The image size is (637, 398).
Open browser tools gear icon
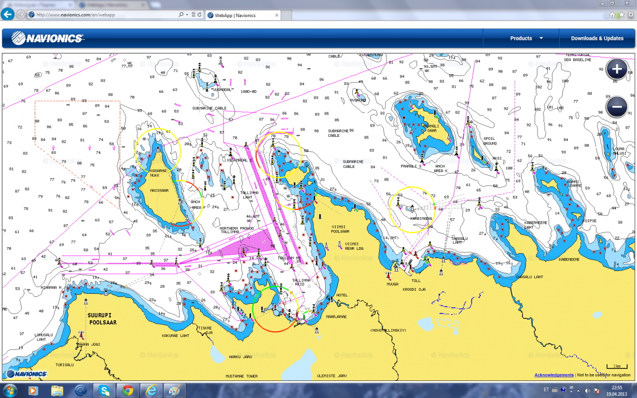point(629,15)
